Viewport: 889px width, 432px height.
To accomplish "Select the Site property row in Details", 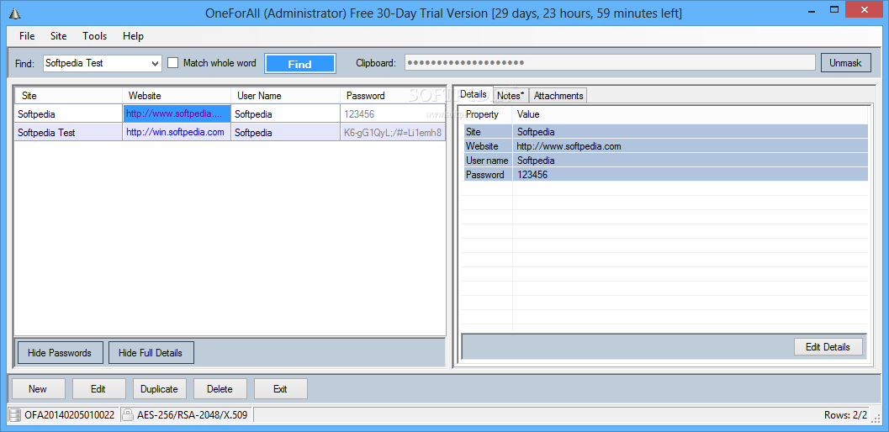I will (665, 131).
